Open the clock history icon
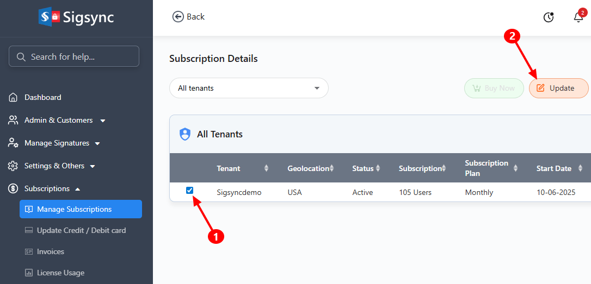This screenshot has width=591, height=284. pyautogui.click(x=549, y=17)
